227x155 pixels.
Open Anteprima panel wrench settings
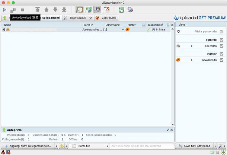click(168, 130)
